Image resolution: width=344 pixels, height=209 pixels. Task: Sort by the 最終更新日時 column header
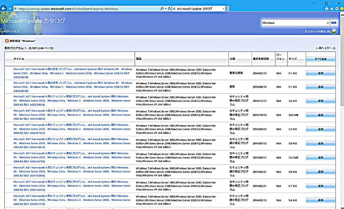[261, 59]
